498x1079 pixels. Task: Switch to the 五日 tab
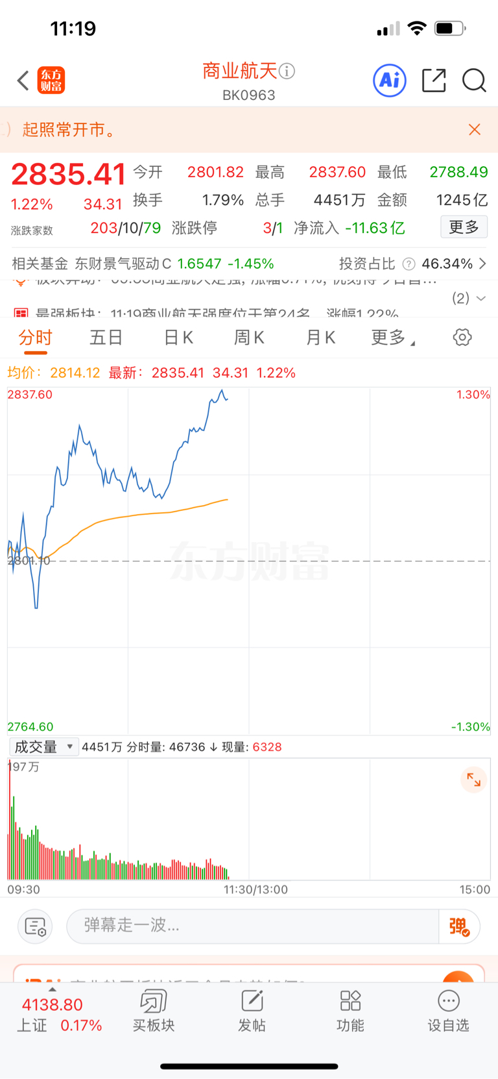106,338
